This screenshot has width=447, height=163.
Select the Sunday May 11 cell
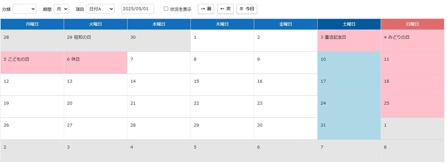(x=413, y=63)
